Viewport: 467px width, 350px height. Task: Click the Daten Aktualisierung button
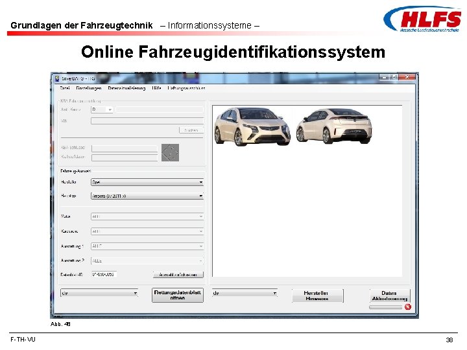click(390, 296)
